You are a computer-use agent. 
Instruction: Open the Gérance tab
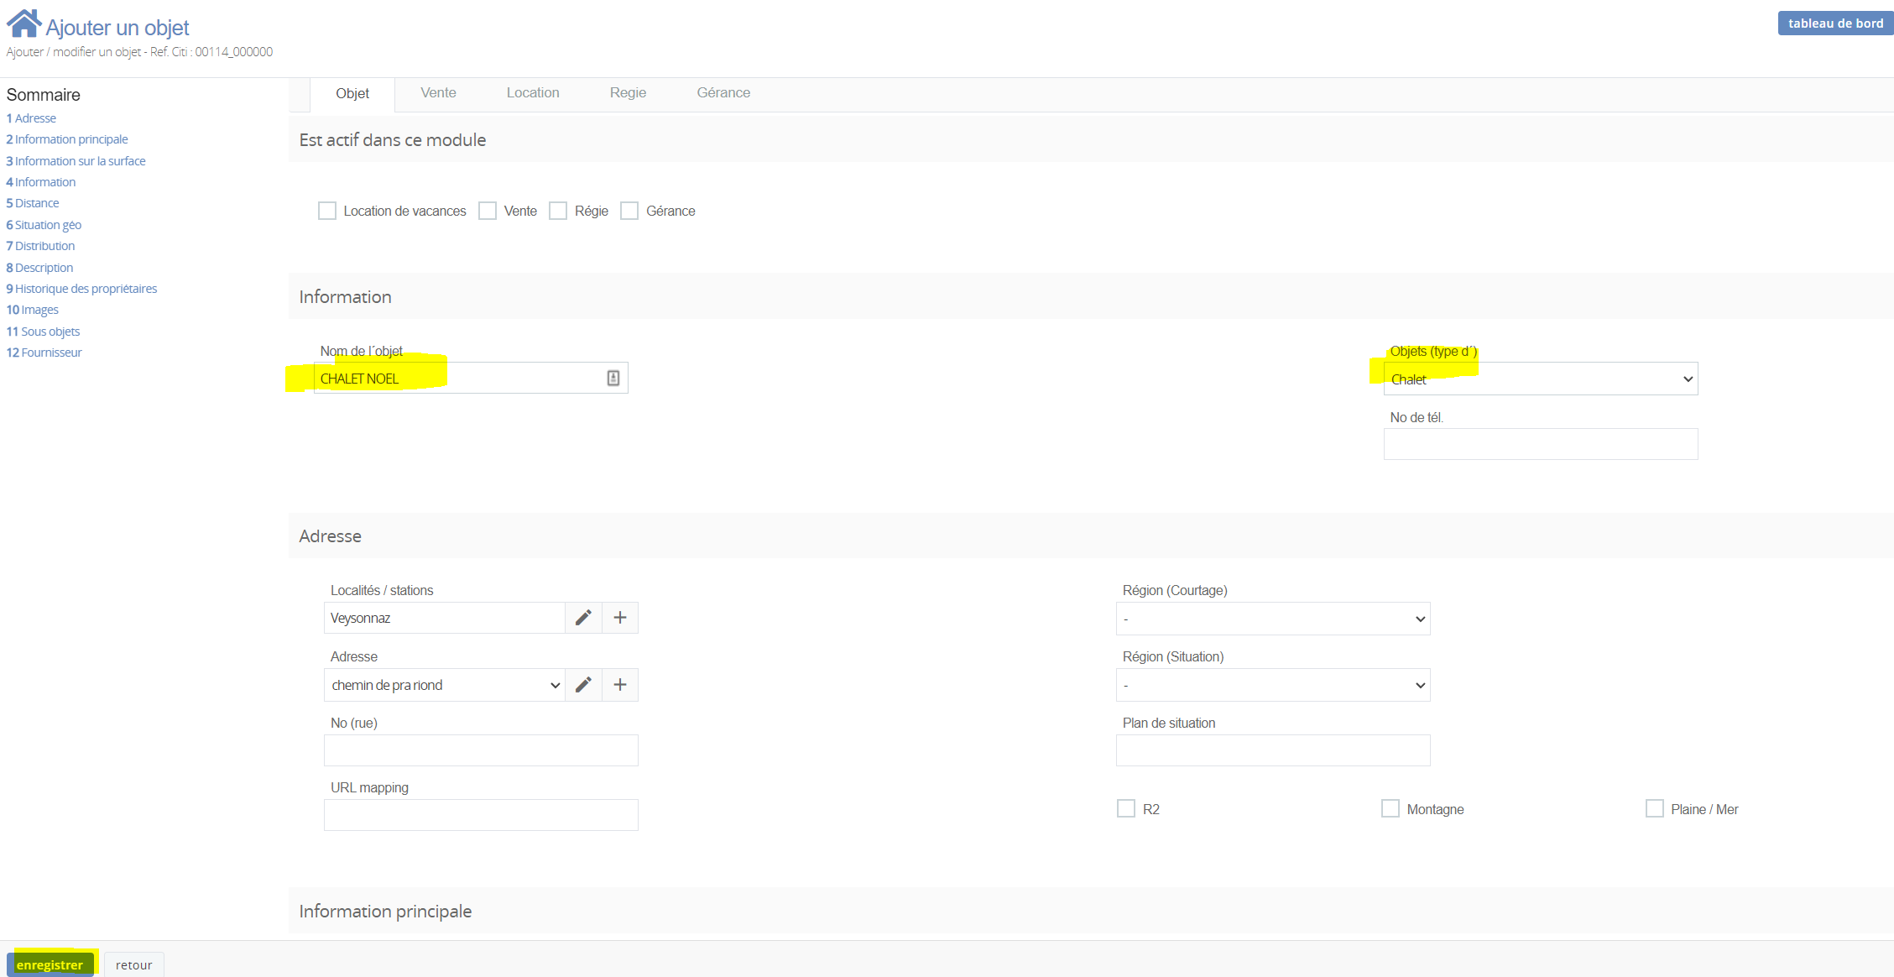coord(723,93)
